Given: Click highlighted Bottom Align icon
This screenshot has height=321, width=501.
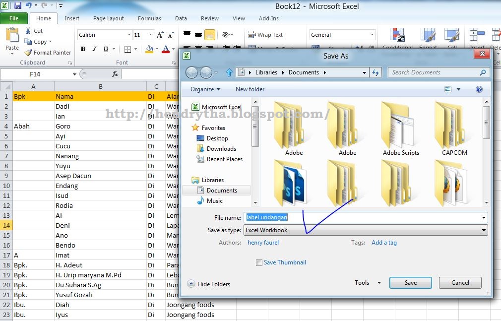Looking at the screenshot, I should [210, 35].
